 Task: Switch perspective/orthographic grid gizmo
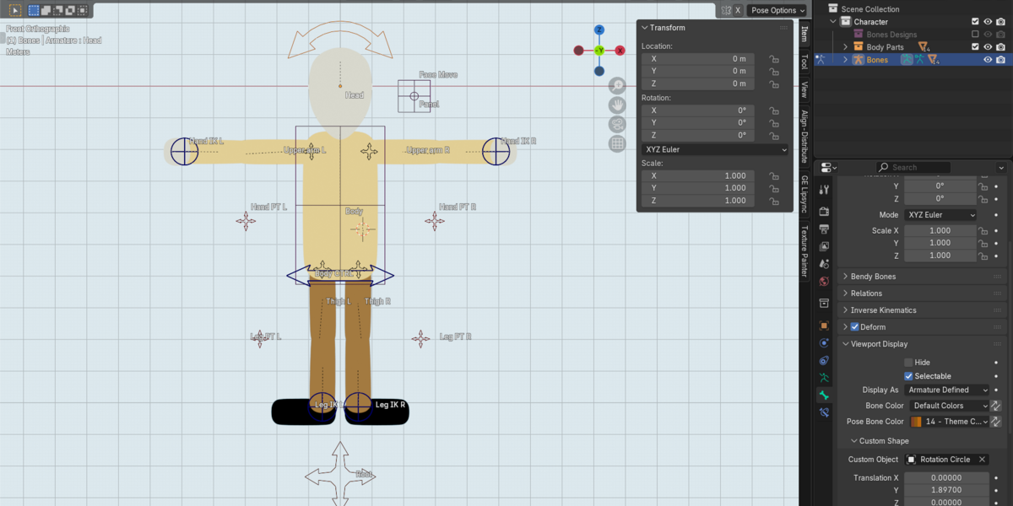click(618, 143)
